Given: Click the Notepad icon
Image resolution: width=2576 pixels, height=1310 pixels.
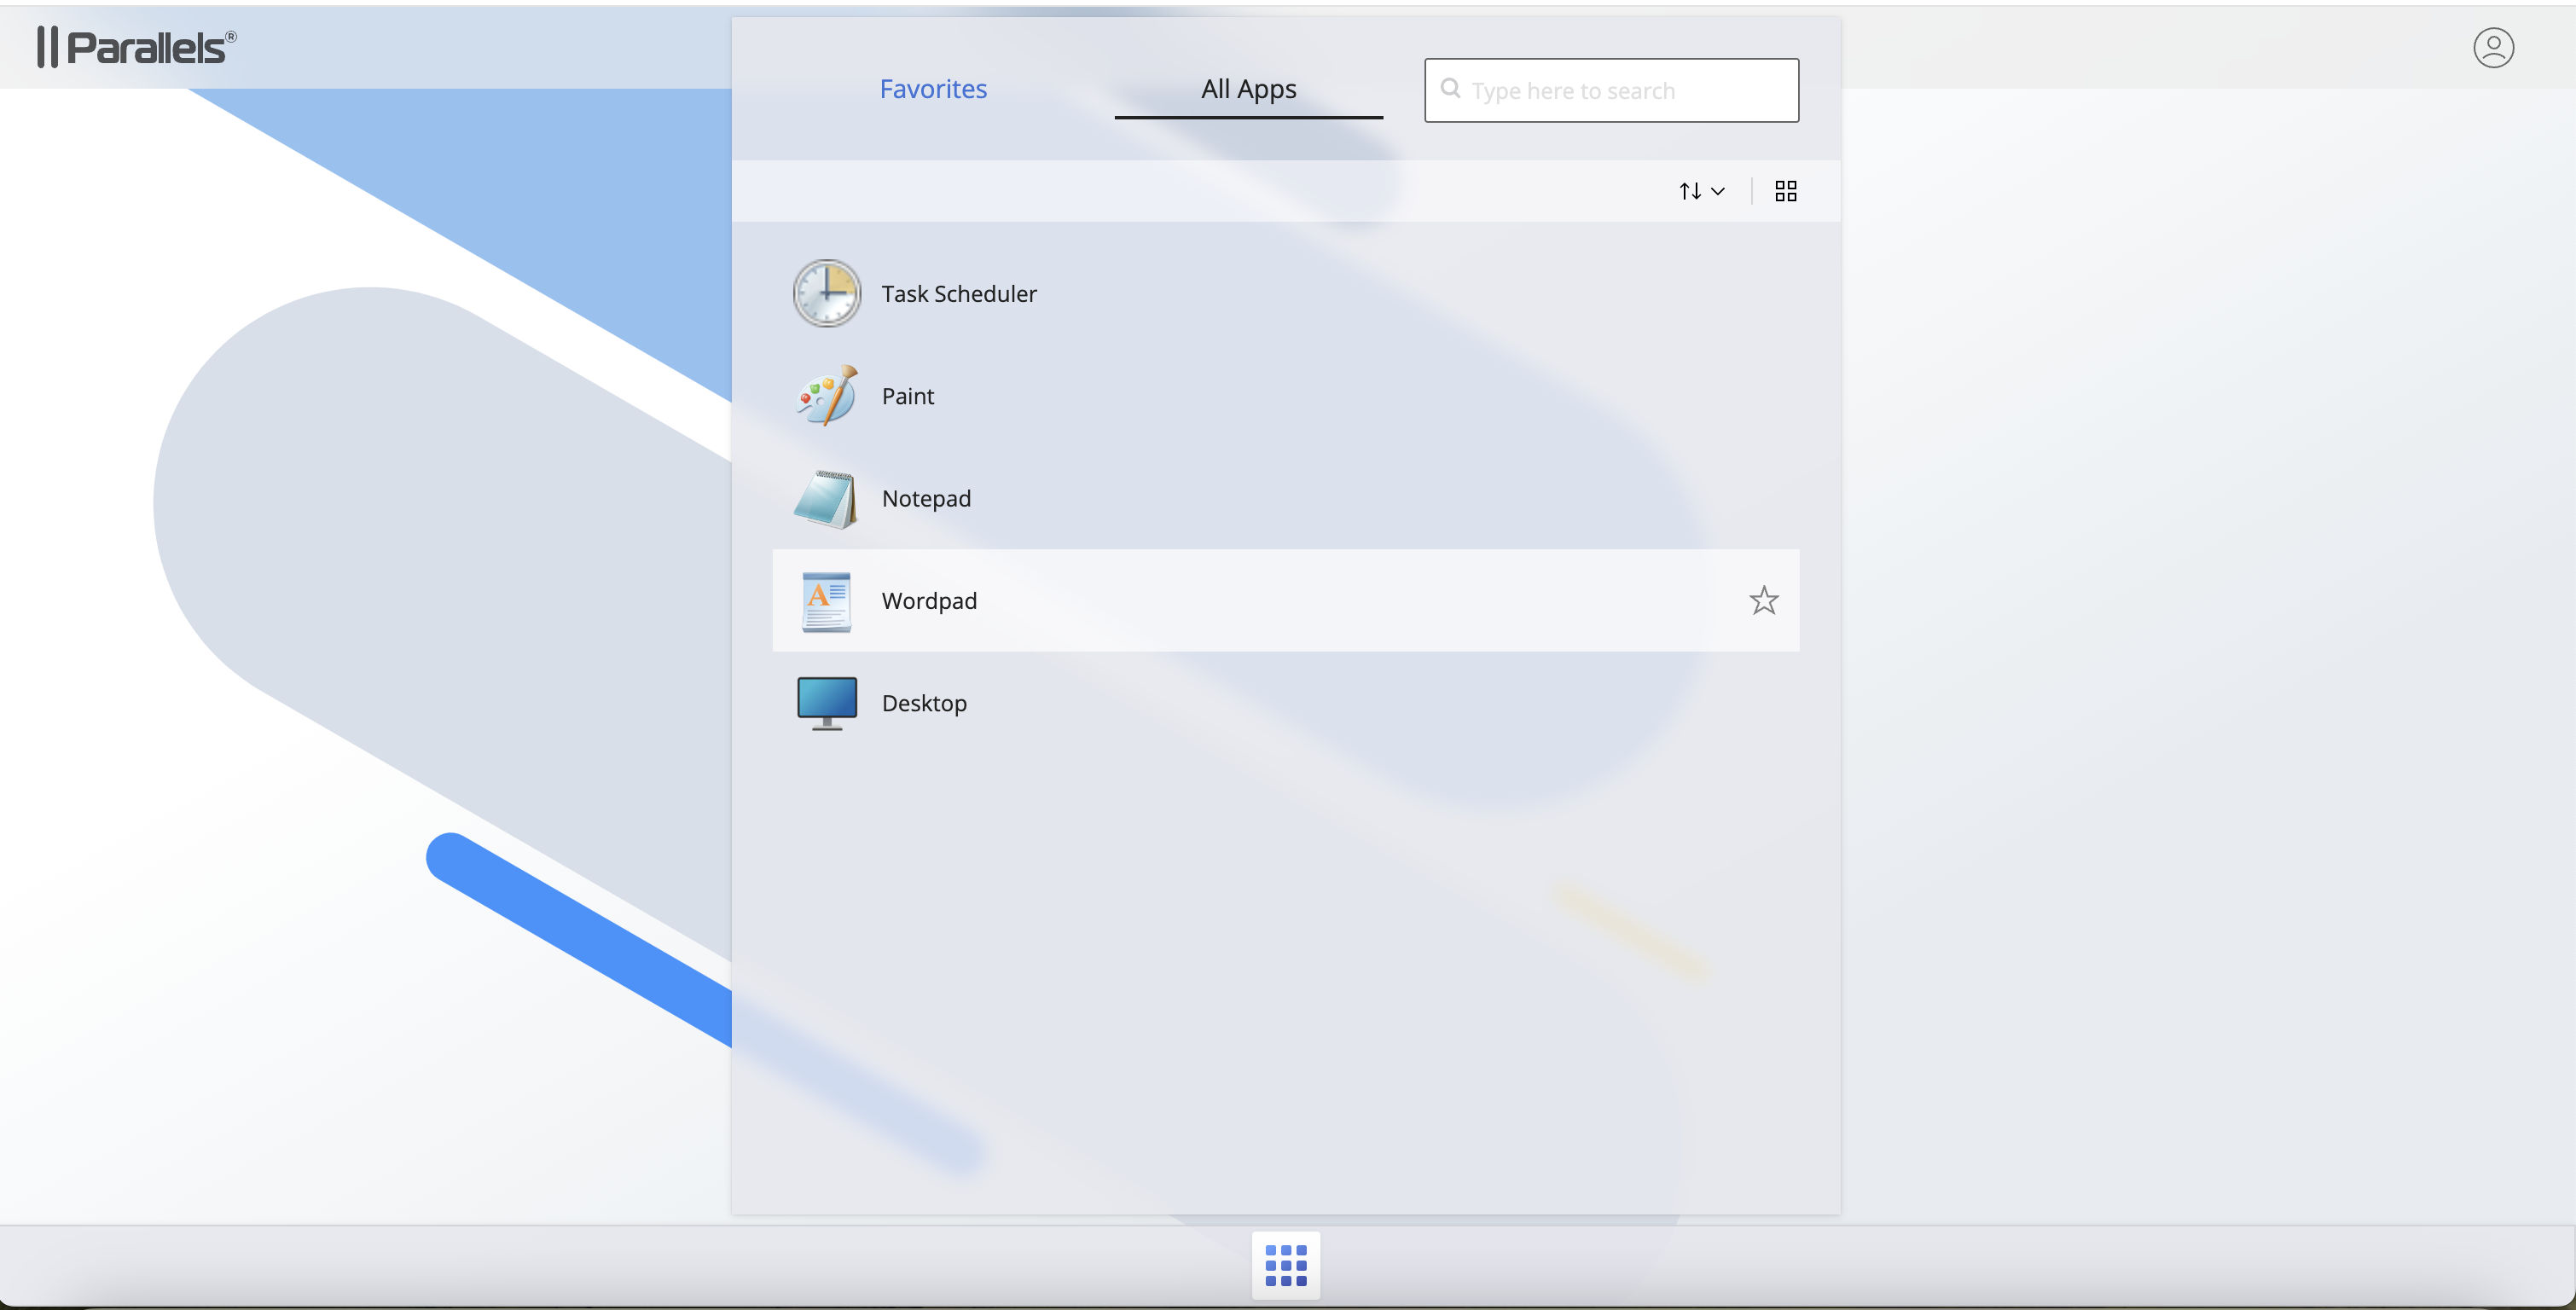Looking at the screenshot, I should (826, 498).
